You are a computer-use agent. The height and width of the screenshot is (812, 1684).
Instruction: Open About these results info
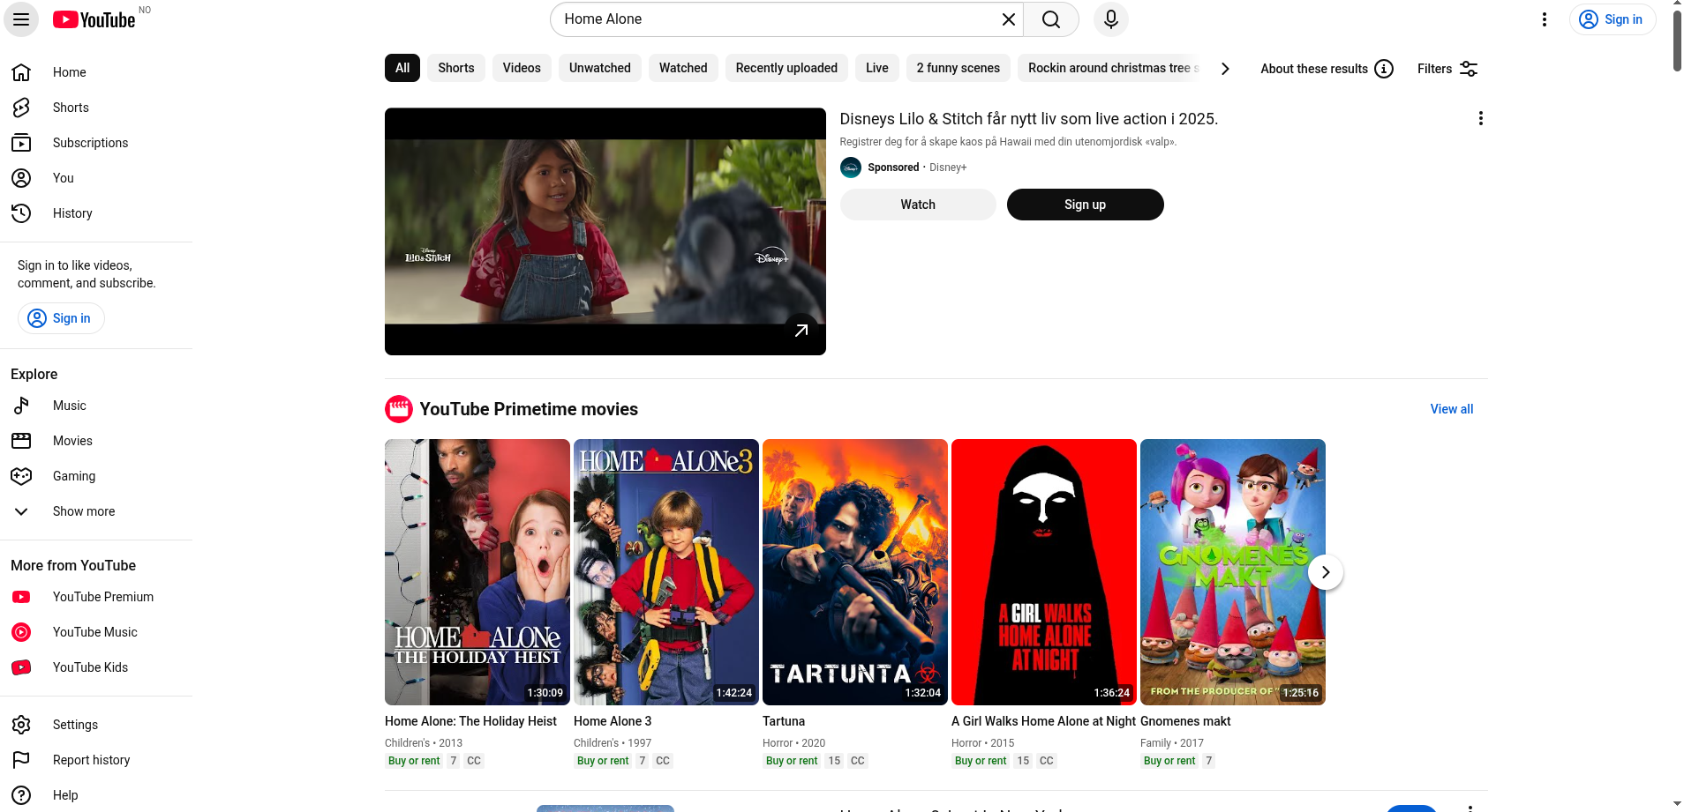click(x=1327, y=69)
